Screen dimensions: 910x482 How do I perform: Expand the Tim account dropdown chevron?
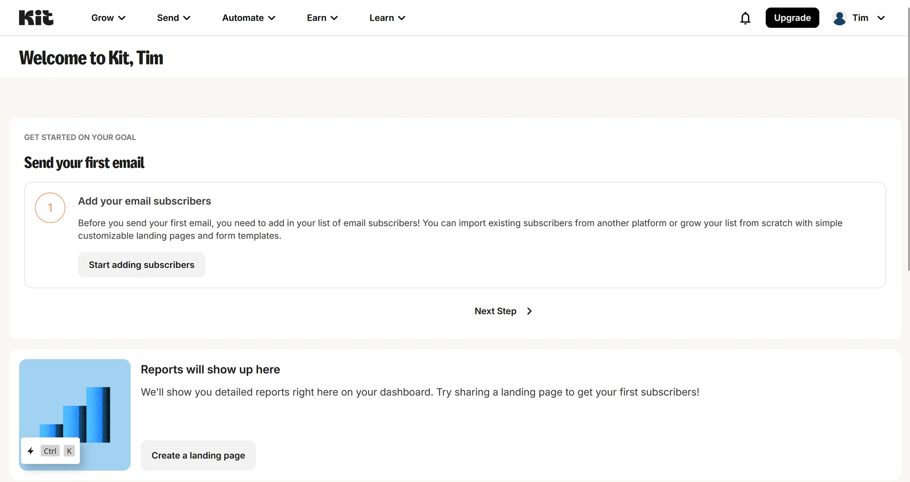(881, 18)
